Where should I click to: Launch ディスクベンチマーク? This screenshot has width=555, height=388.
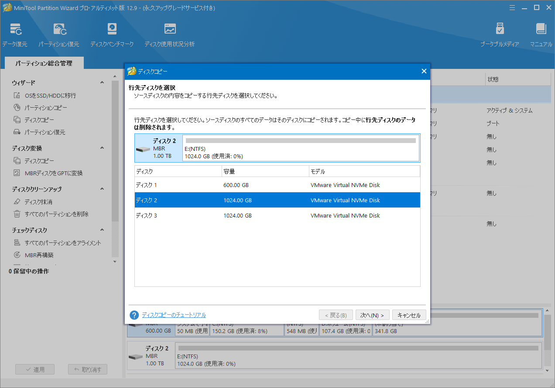pos(112,34)
